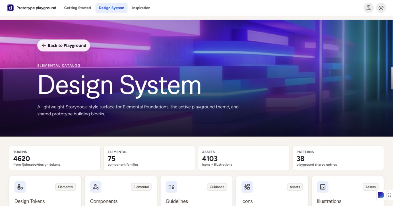
Task: Click the Elemental badge on Design Tokens card
Action: point(66,187)
